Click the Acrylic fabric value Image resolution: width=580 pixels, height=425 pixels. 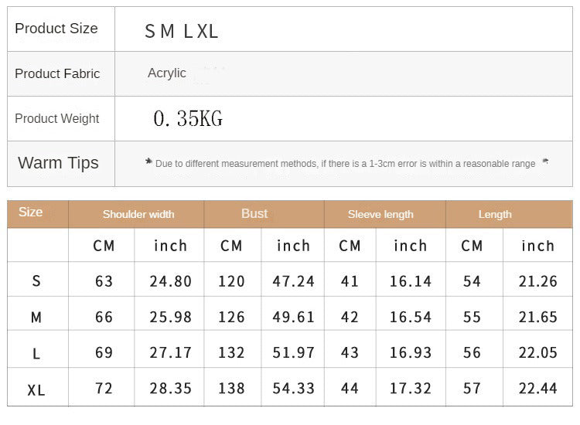click(167, 73)
